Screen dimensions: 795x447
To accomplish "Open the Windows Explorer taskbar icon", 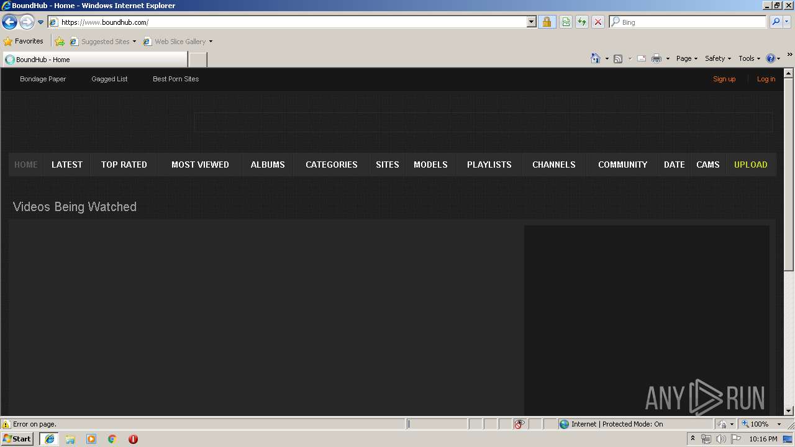I will [70, 439].
